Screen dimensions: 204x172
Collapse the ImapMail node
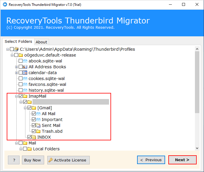[x=16, y=96]
